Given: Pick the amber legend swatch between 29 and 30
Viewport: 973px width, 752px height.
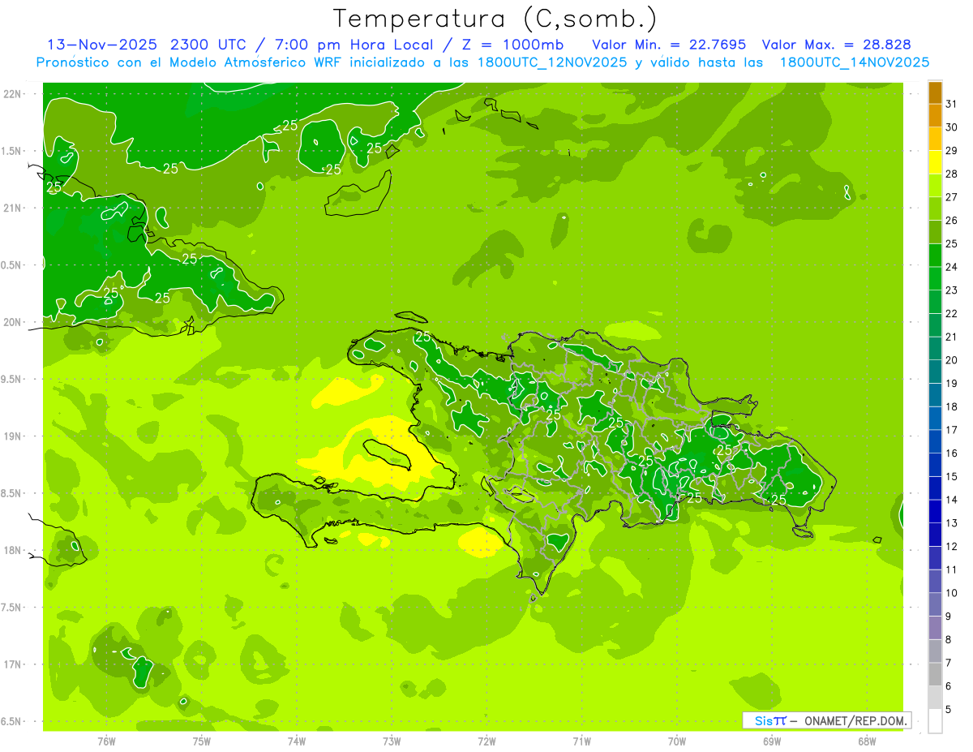Looking at the screenshot, I should pyautogui.click(x=935, y=140).
